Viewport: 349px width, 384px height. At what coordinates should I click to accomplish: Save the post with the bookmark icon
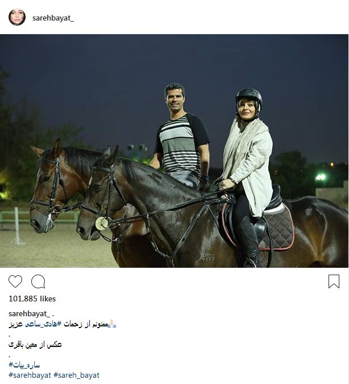click(x=334, y=281)
